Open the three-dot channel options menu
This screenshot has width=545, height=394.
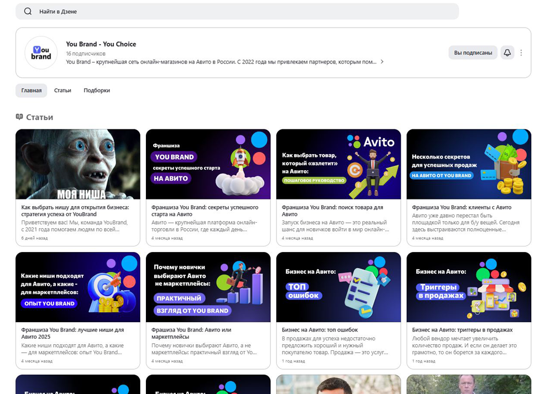pyautogui.click(x=521, y=52)
